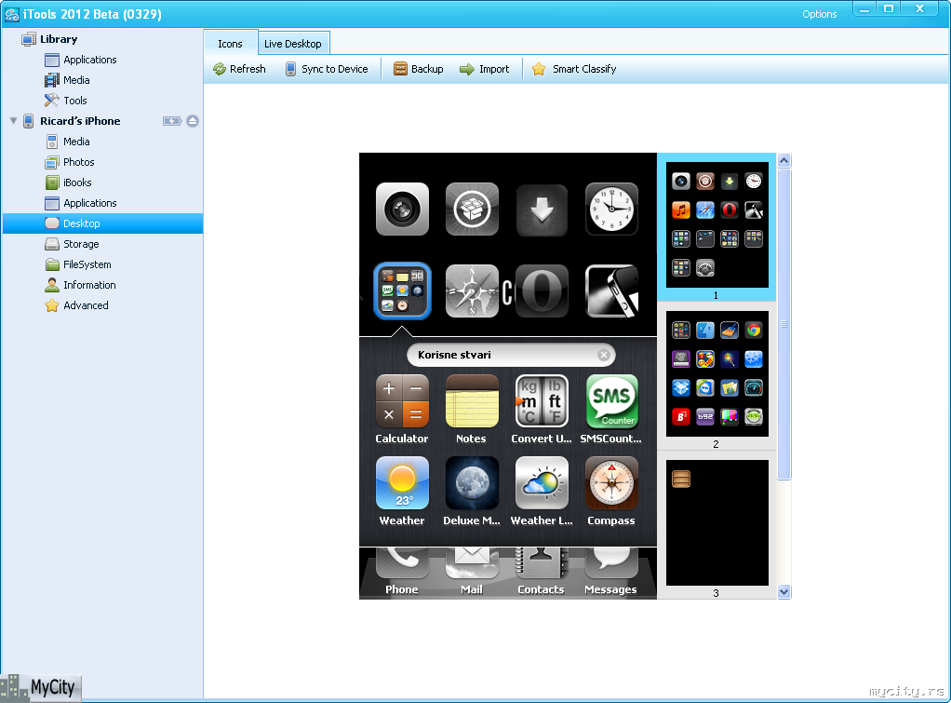Screen dimensions: 951x703
Task: Select the Safari compass icon
Action: [x=472, y=291]
